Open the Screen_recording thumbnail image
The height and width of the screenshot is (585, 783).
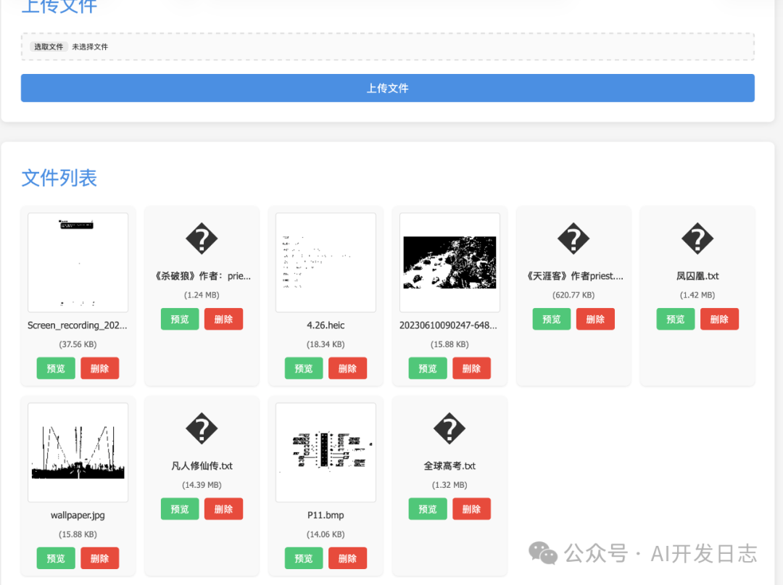coord(78,262)
